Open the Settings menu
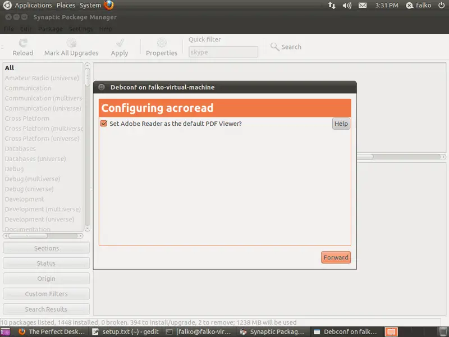The image size is (449, 337). point(81,29)
